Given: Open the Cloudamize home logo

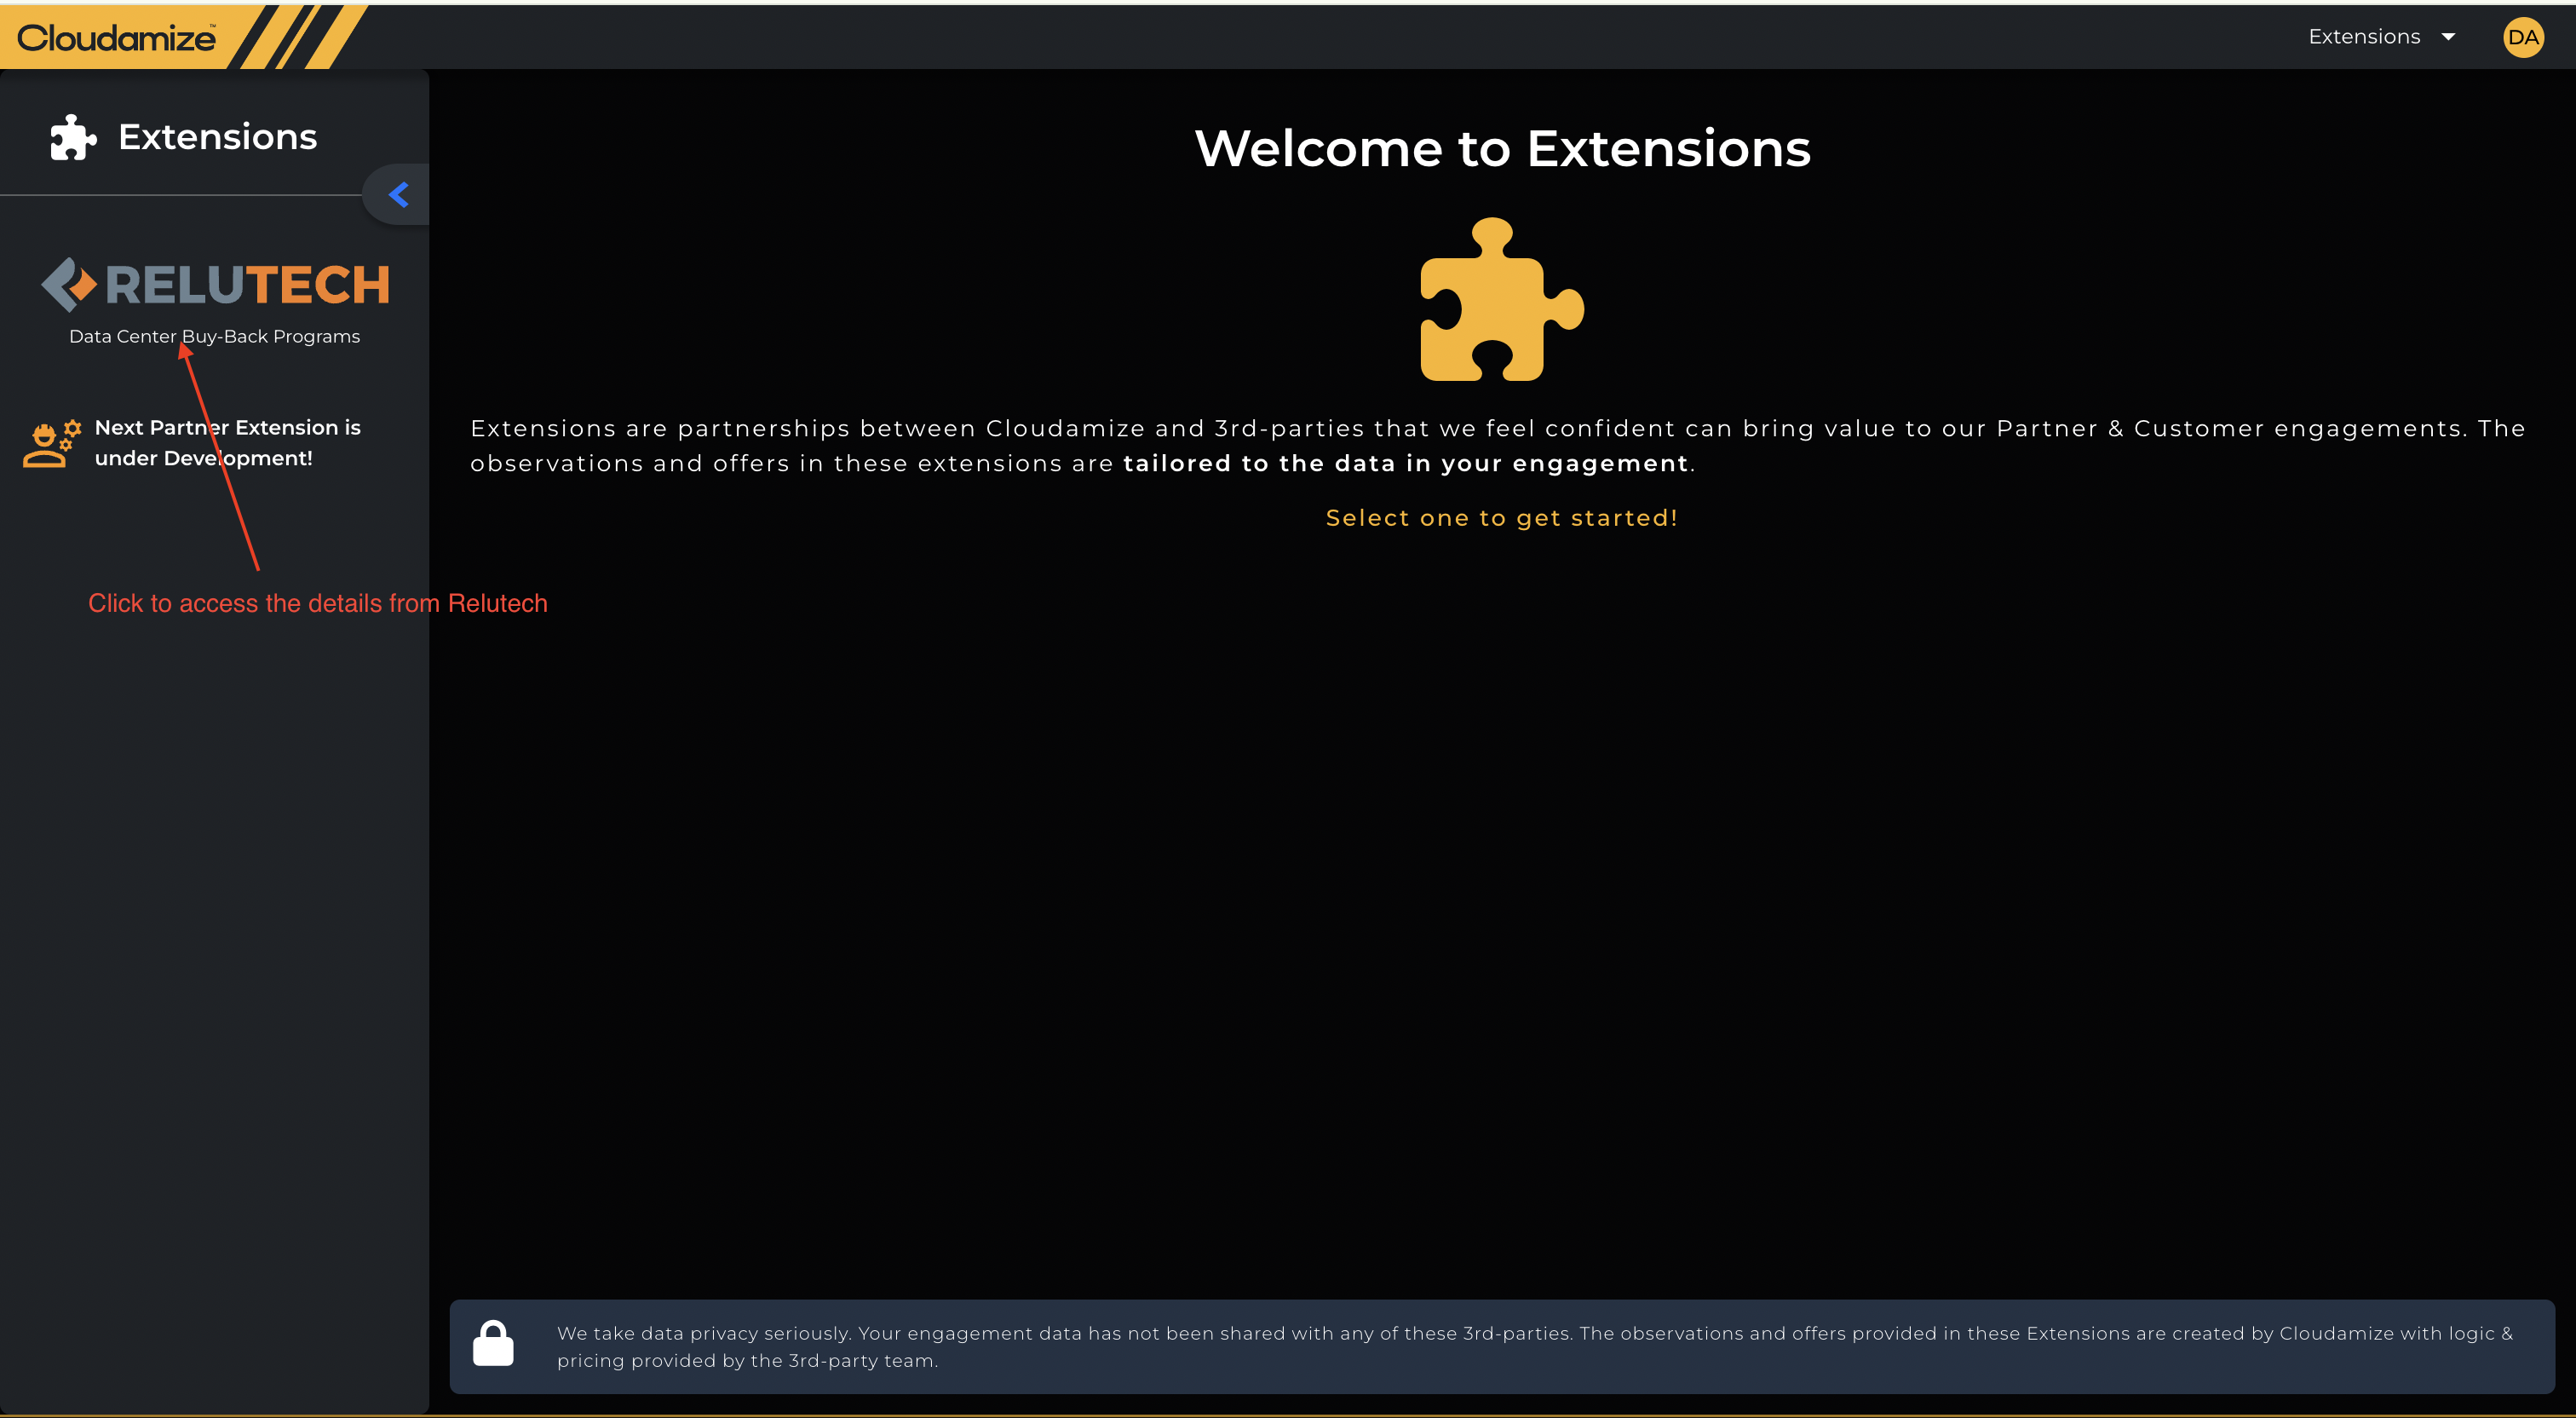Looking at the screenshot, I should pyautogui.click(x=116, y=36).
